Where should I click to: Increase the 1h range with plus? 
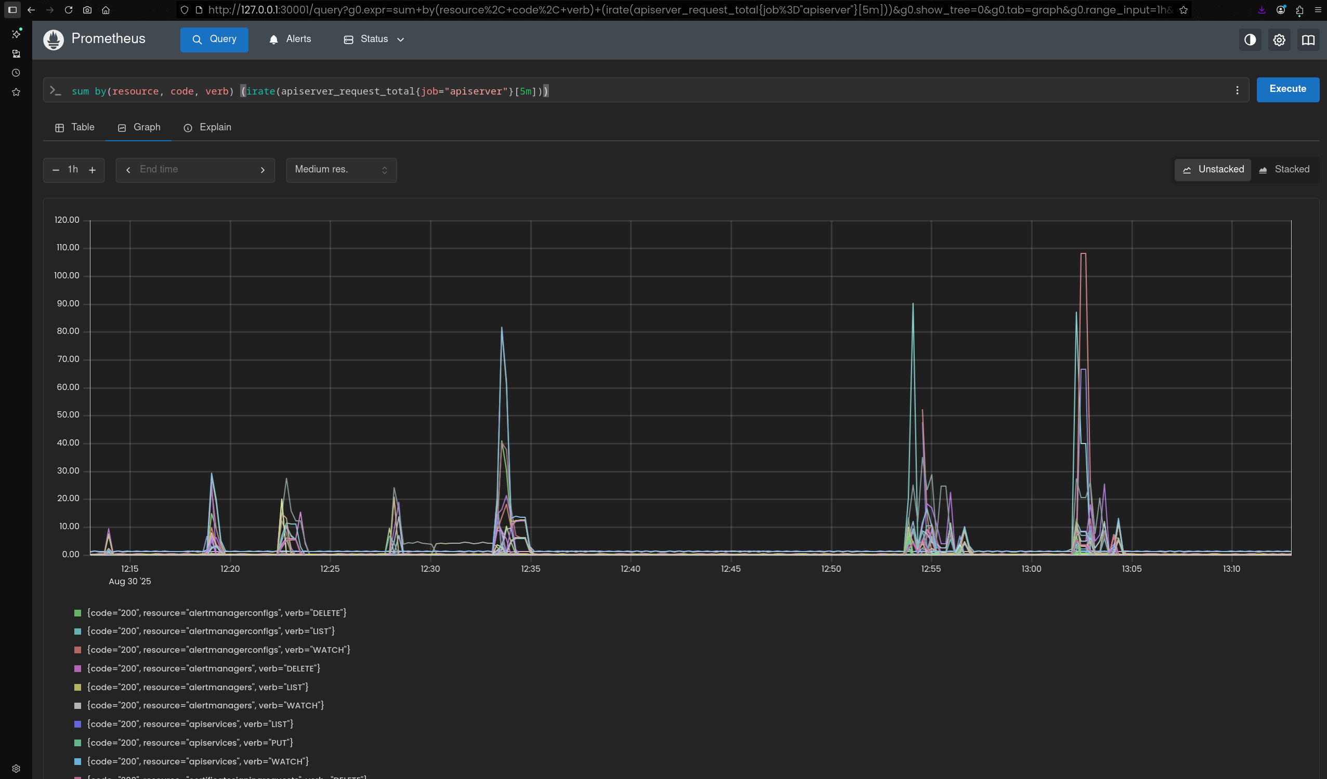pyautogui.click(x=92, y=170)
